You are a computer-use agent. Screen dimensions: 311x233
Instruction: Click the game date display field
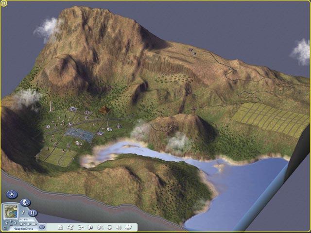26,219
